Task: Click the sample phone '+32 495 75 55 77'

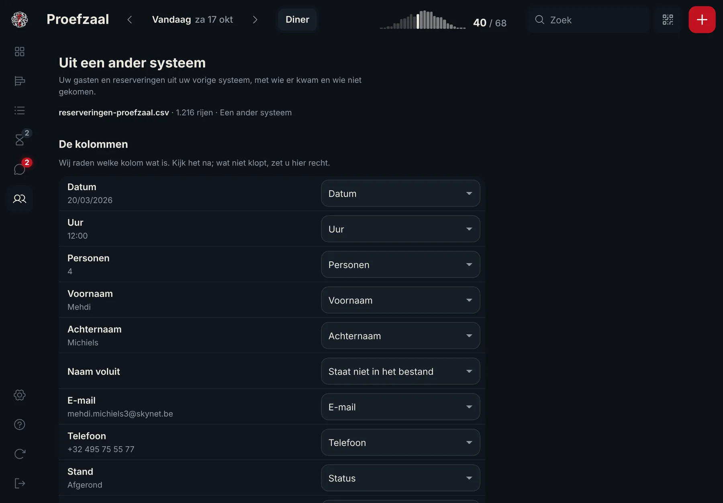Action: (101, 449)
